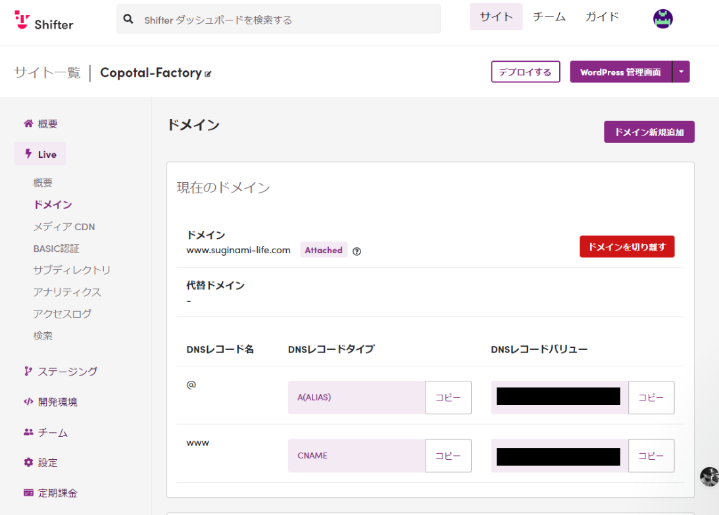
Task: Open 定期課金 billing section
Action: click(51, 493)
